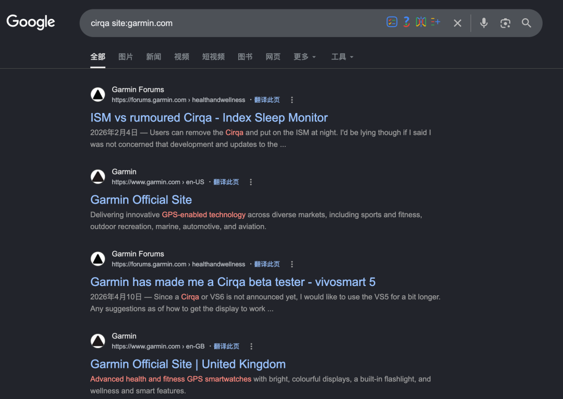Click highlighted 'GPS-enabled technology' snippet text
Screen dimensions: 563x399
(x=204, y=215)
